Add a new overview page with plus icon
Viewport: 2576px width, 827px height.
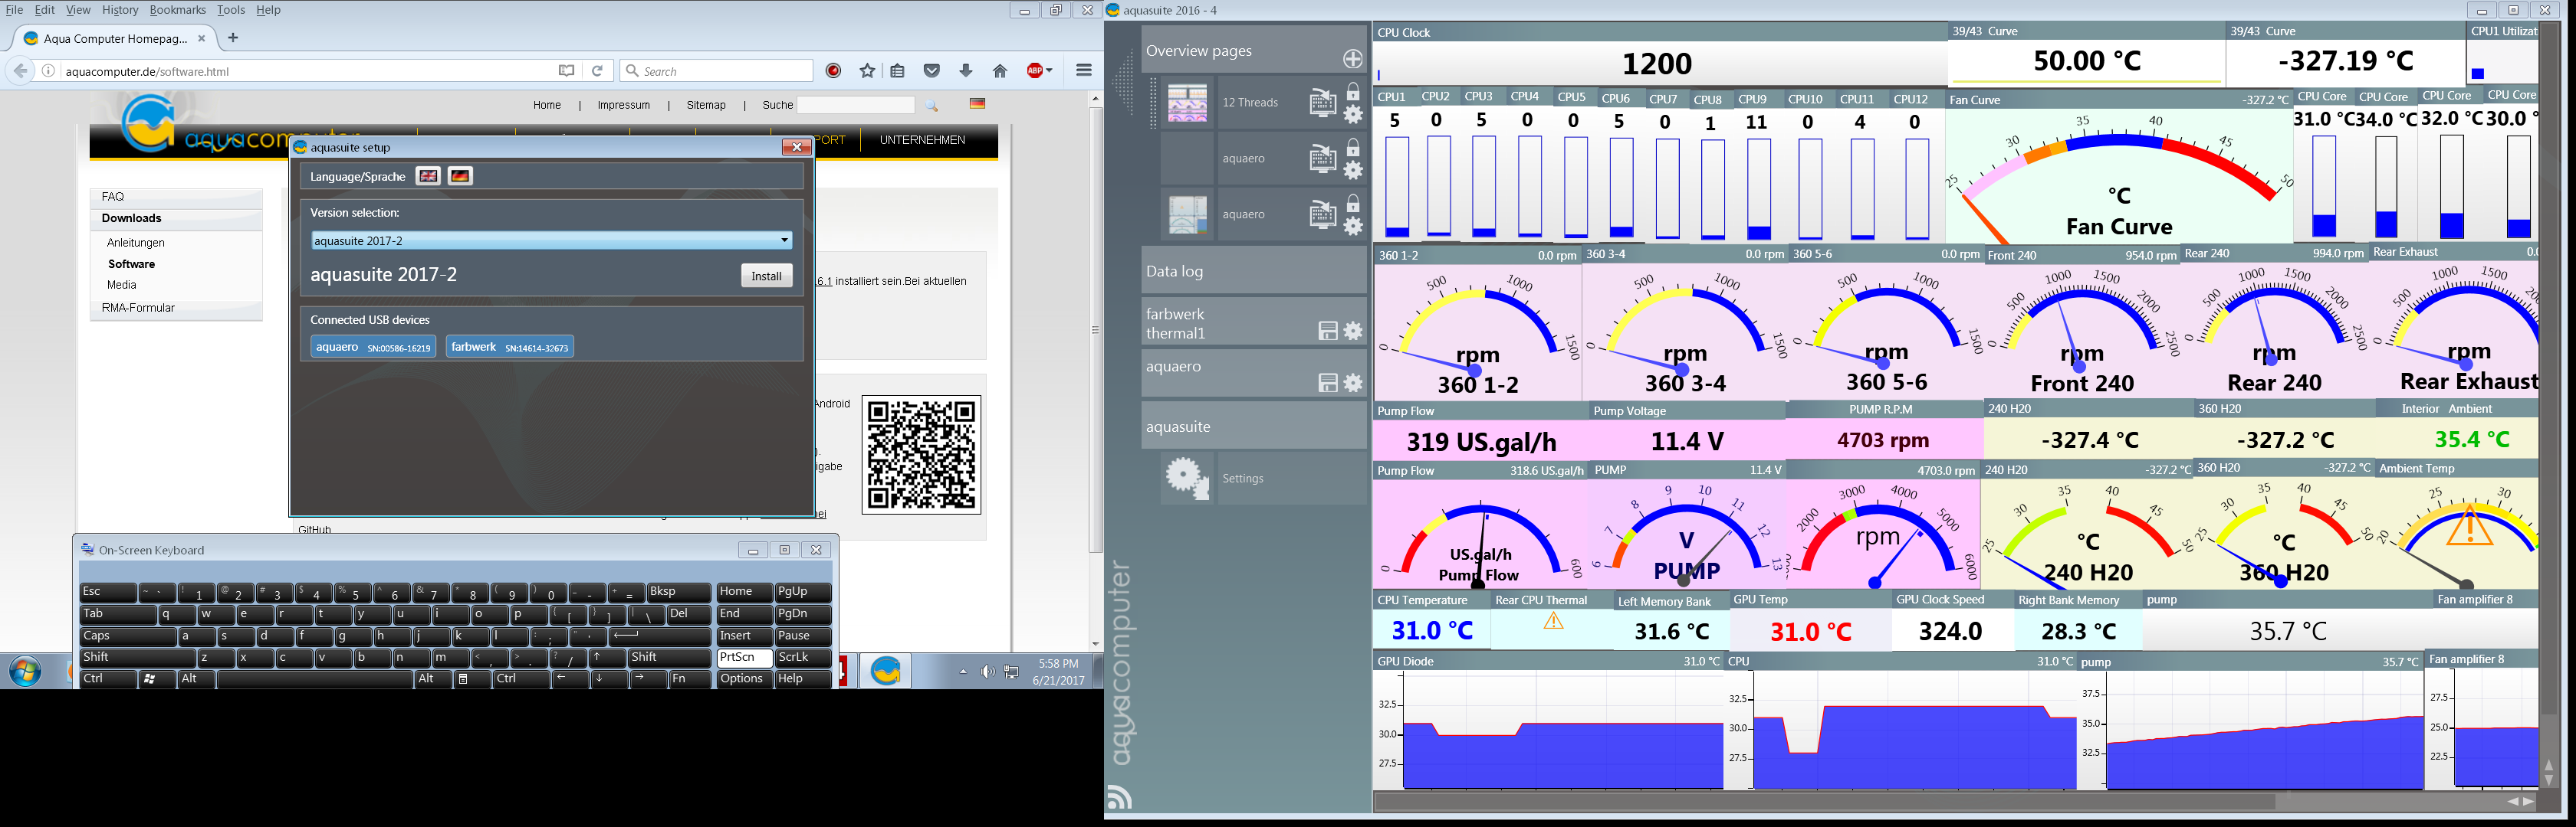point(1353,59)
